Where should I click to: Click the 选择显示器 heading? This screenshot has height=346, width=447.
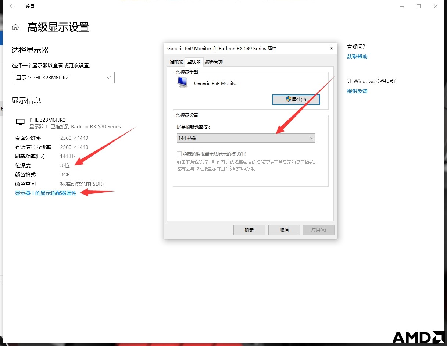pos(30,50)
